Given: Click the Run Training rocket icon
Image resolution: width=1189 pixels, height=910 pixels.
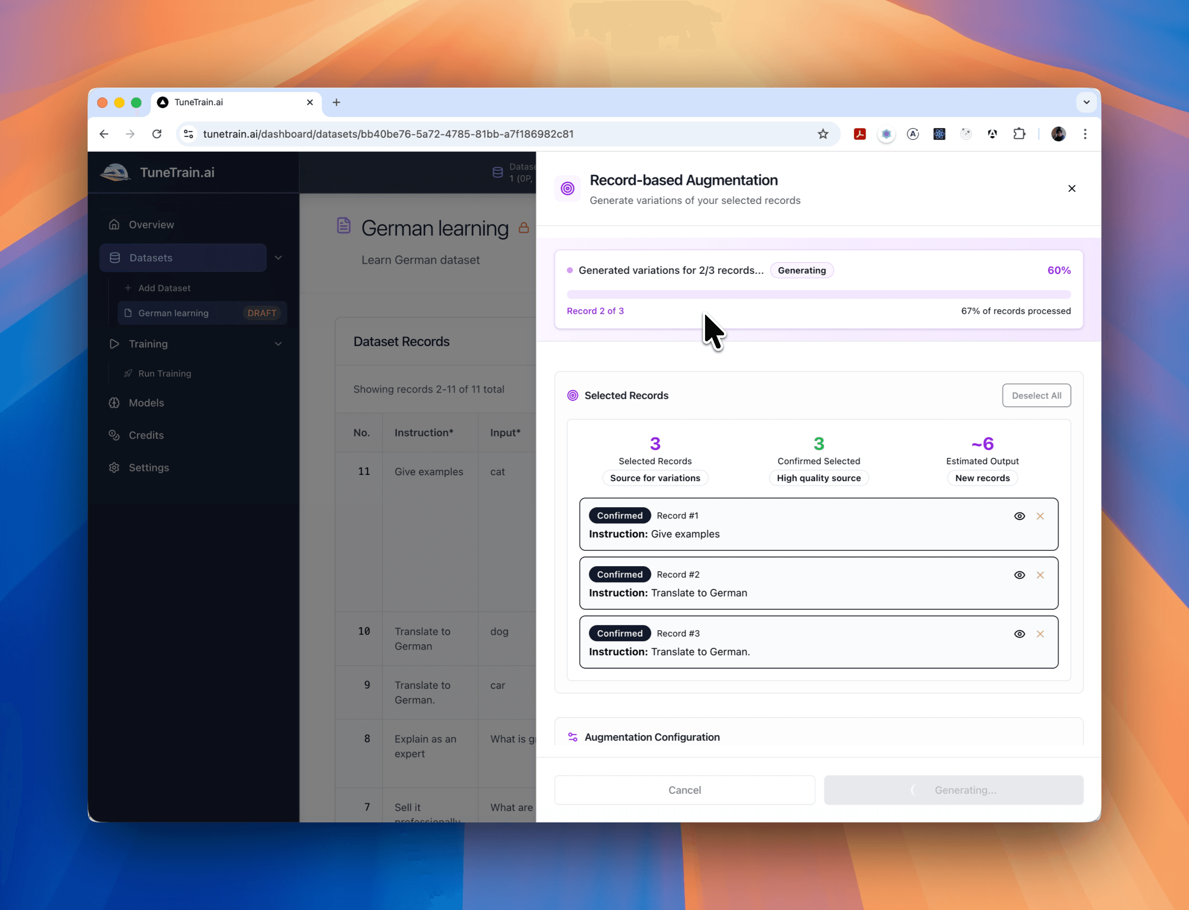Looking at the screenshot, I should coord(128,373).
